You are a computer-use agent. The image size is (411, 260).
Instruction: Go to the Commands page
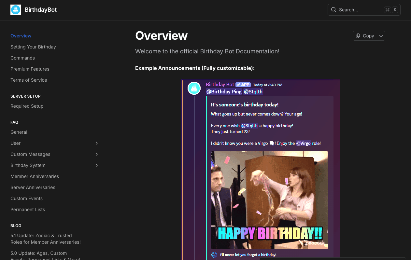click(22, 58)
